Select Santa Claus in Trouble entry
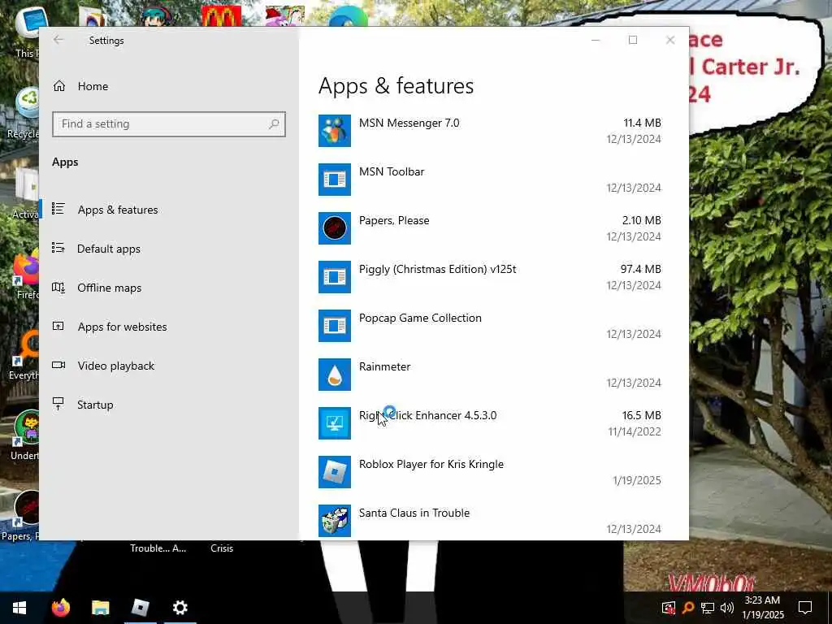This screenshot has height=624, width=832. click(x=490, y=521)
